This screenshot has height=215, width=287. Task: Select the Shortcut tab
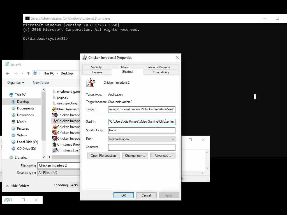[x=128, y=72]
